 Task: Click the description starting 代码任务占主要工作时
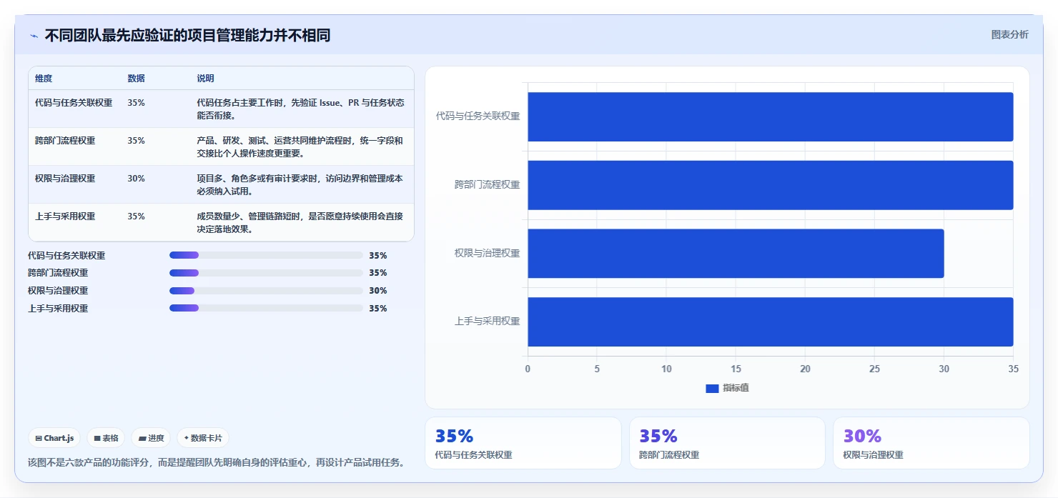300,109
